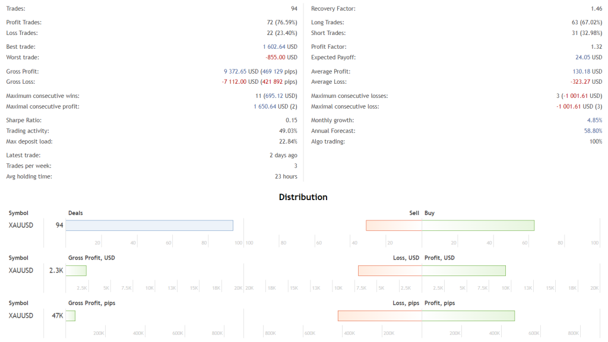Click the green Profit, pips bar
The width and height of the screenshot is (608, 342).
point(468,316)
